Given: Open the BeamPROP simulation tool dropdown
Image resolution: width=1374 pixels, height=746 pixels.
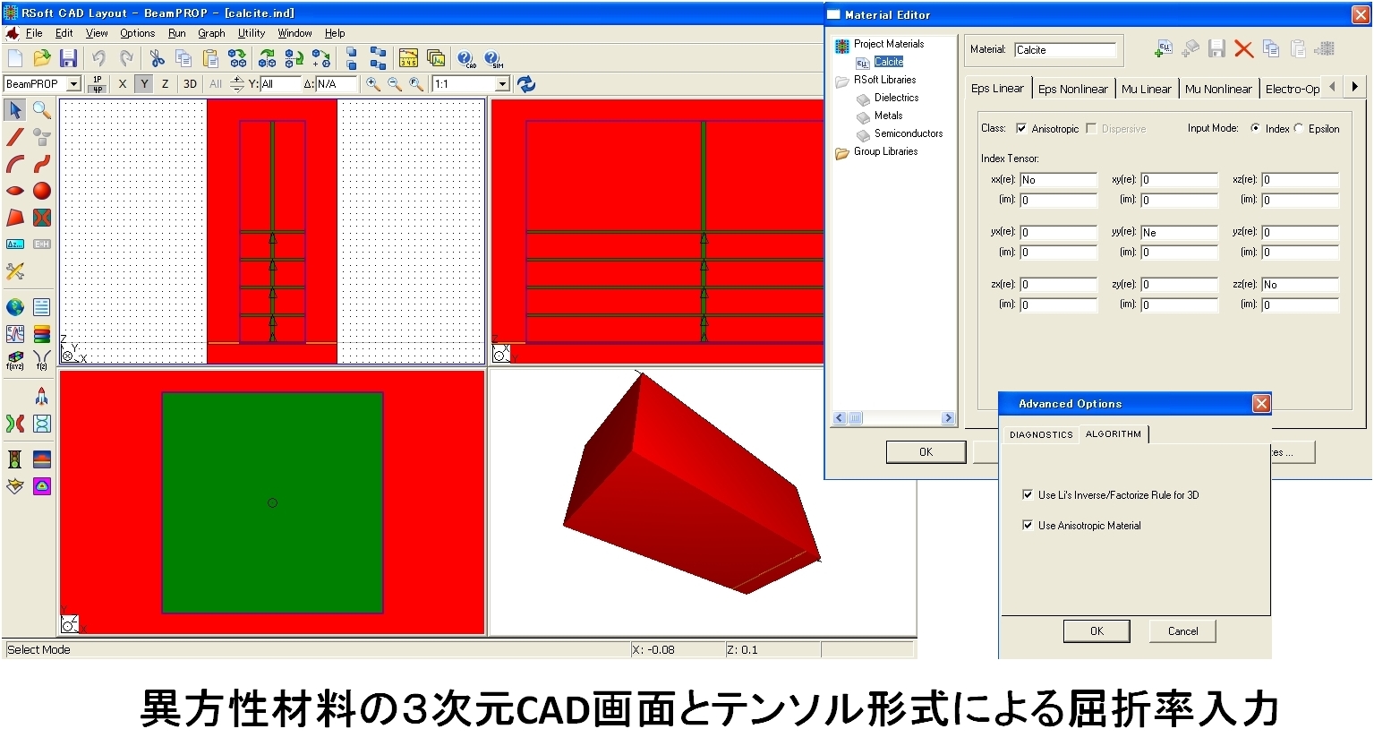Looking at the screenshot, I should [74, 84].
